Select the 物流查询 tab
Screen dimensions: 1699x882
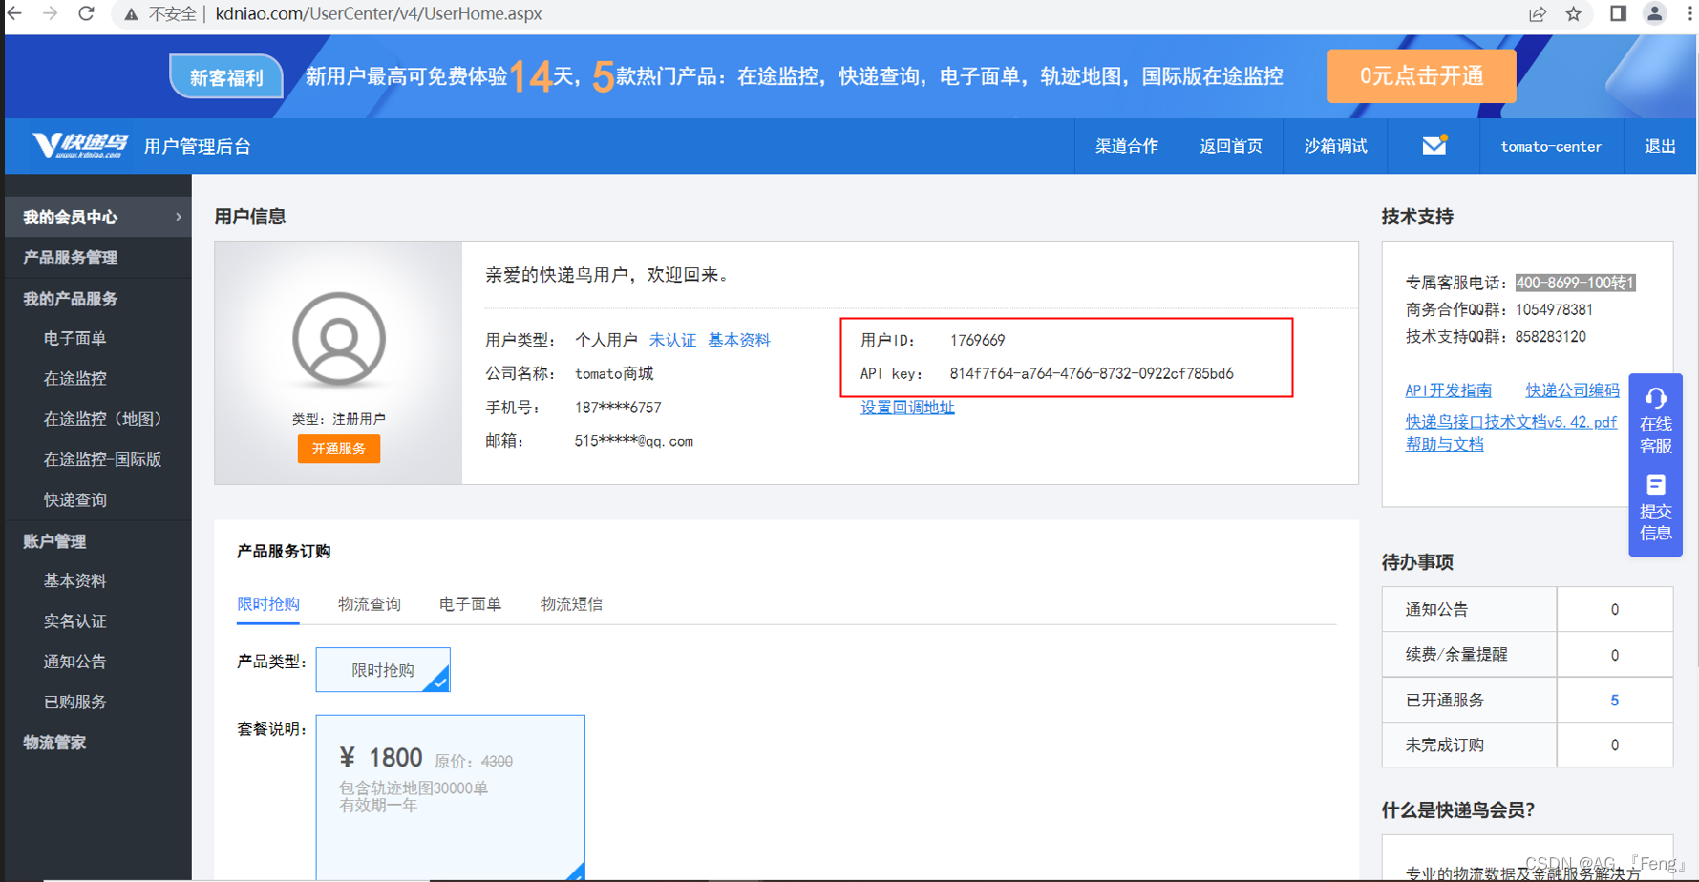[x=370, y=604]
